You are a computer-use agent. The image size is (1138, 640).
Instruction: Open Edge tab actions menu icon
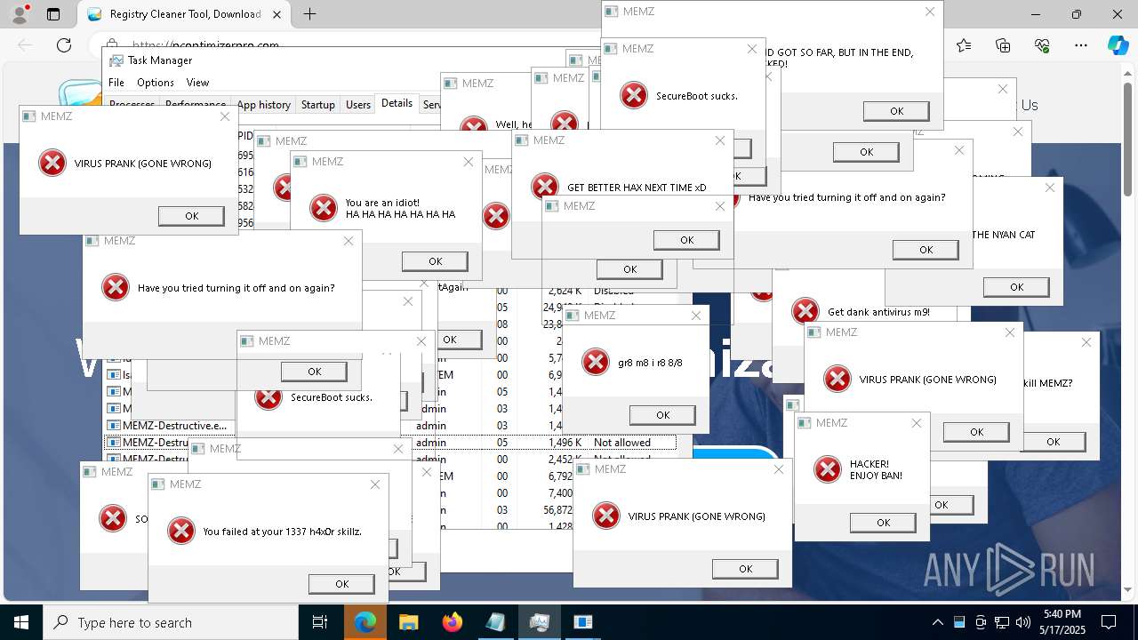53,14
